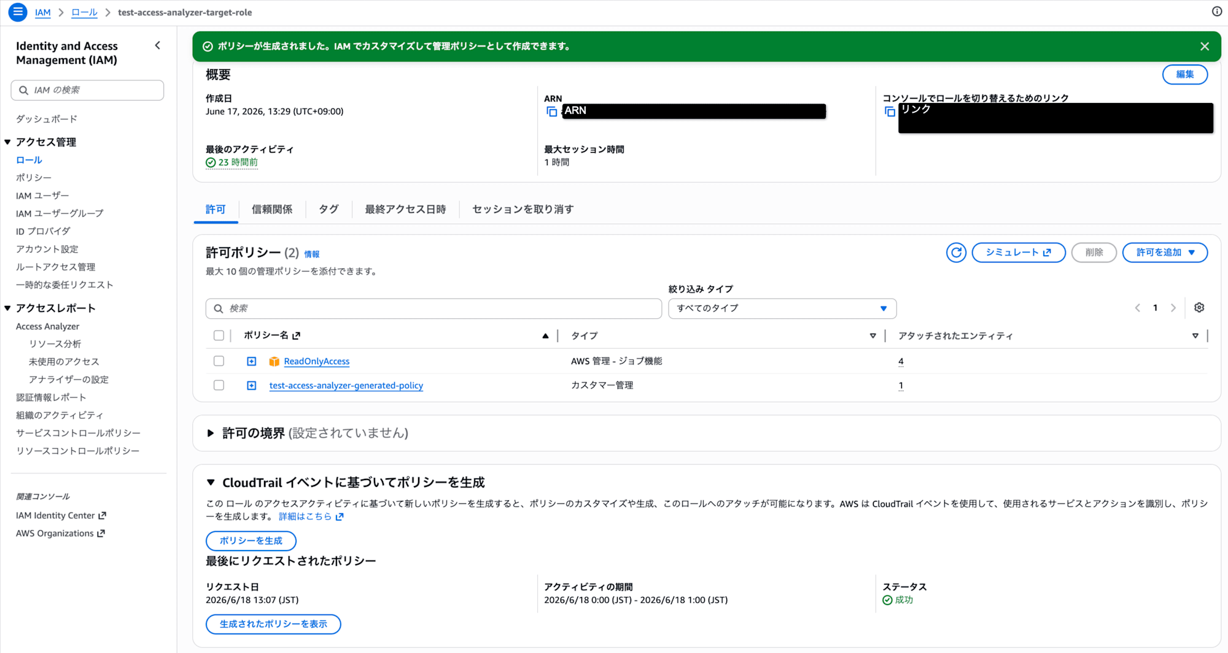
Task: Open the Add permissions dropdown button
Action: 1165,253
